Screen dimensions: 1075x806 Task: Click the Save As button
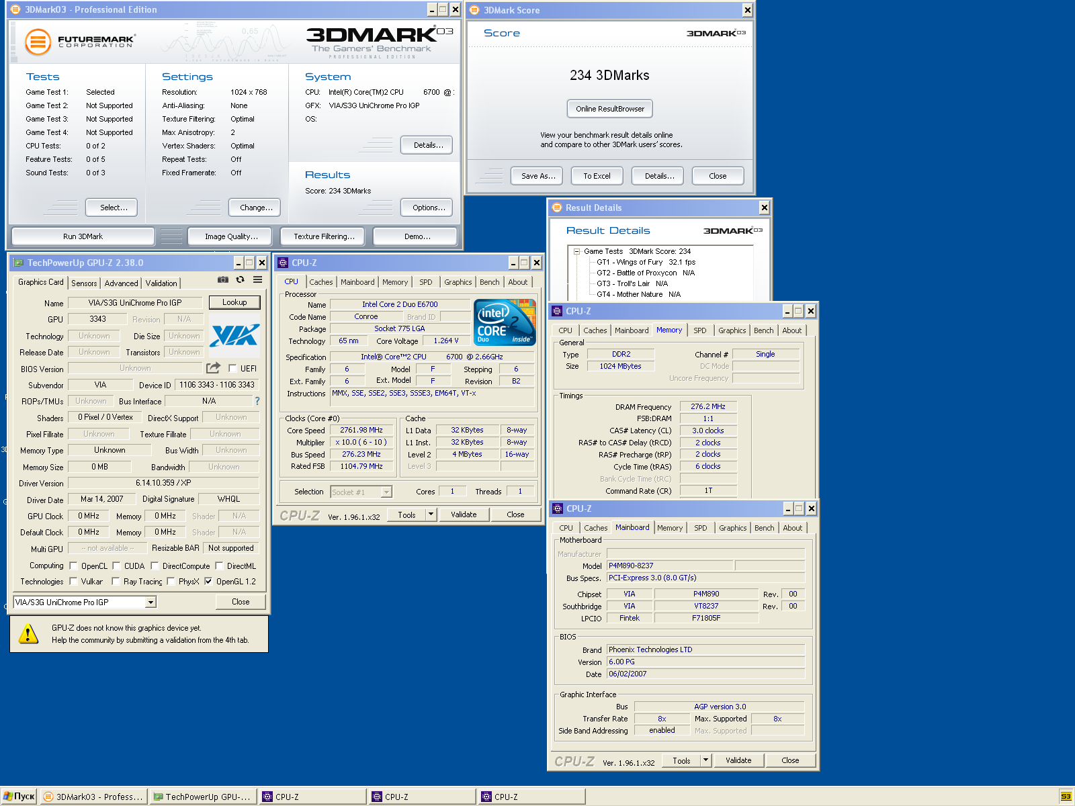538,176
